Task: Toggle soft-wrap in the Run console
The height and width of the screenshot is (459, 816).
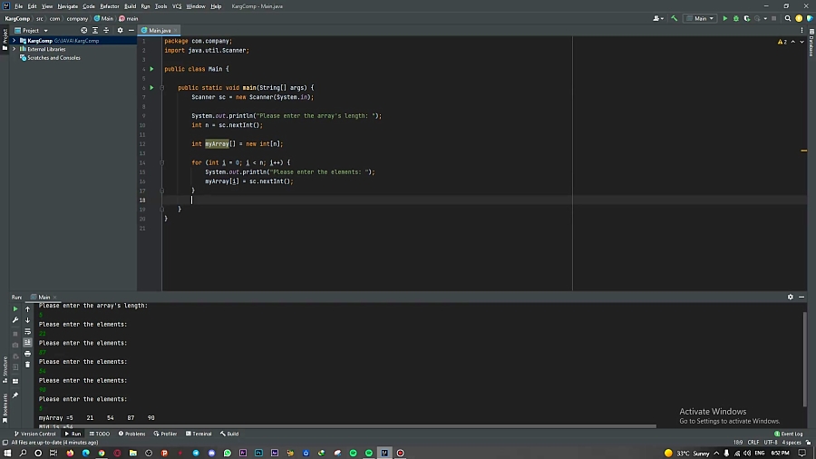Action: (27, 331)
